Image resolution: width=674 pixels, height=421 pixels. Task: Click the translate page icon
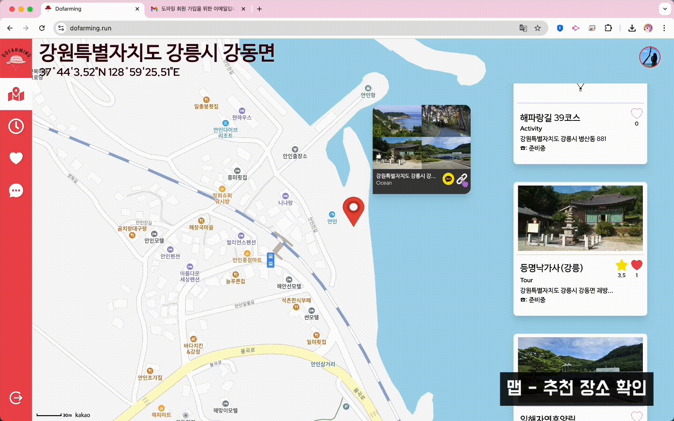pos(523,28)
